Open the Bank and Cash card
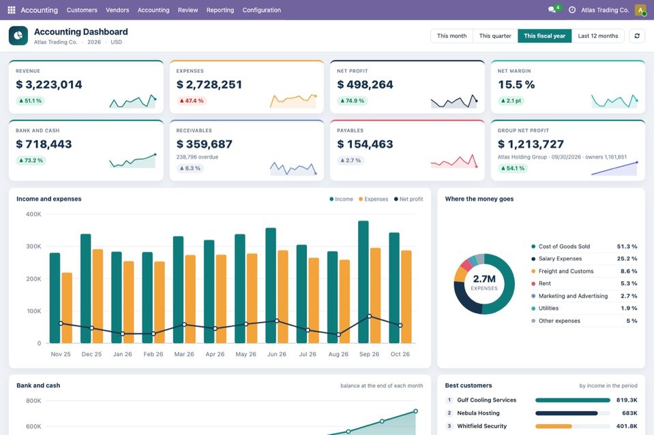 pyautogui.click(x=86, y=150)
